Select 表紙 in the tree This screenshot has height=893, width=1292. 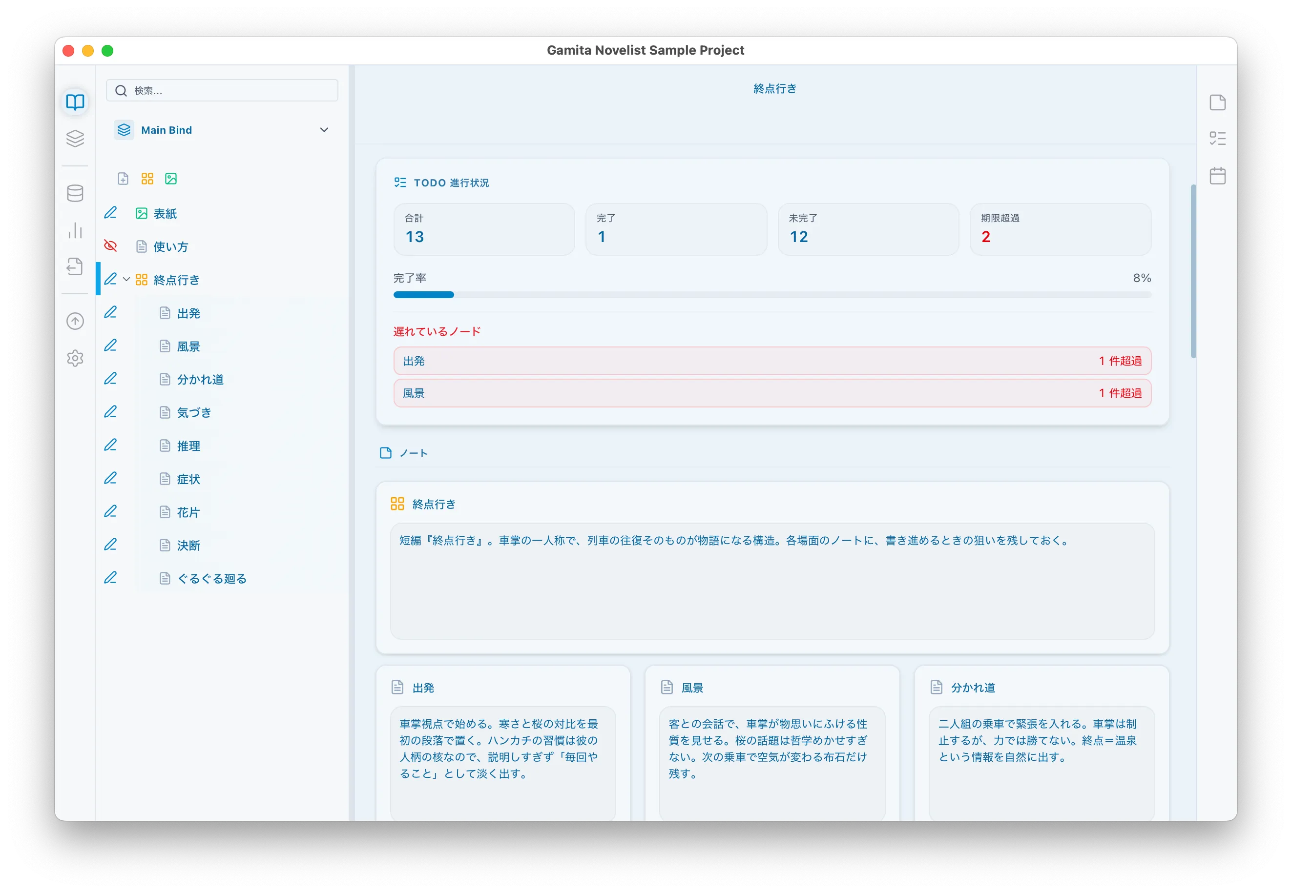click(165, 213)
